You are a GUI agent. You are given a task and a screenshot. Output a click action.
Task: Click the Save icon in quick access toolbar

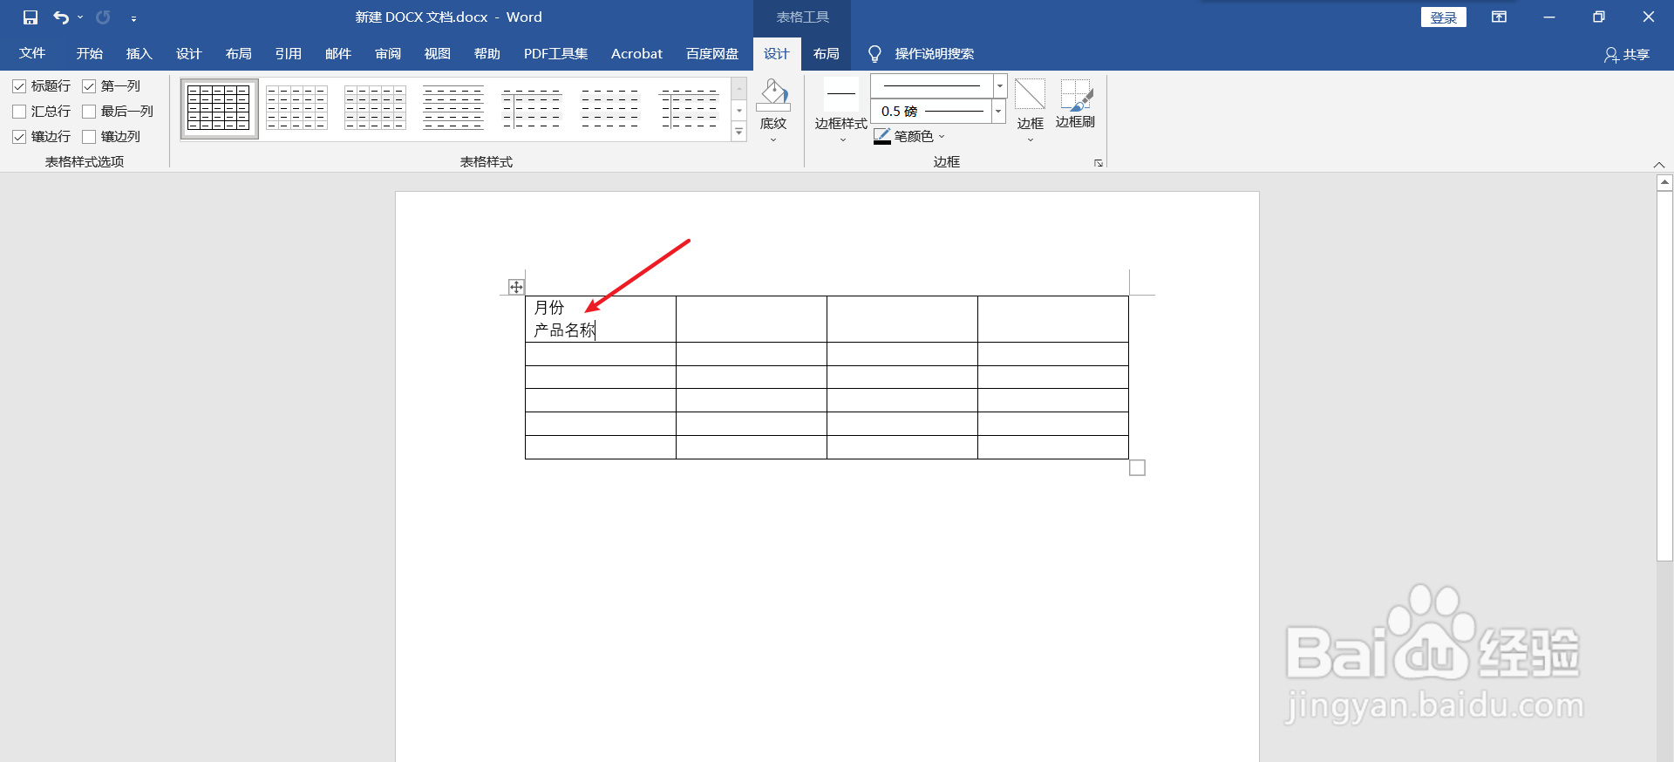pos(31,17)
